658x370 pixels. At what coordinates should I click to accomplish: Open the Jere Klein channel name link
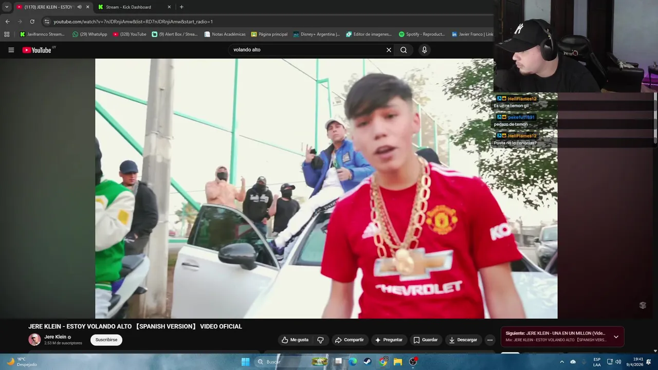point(55,337)
